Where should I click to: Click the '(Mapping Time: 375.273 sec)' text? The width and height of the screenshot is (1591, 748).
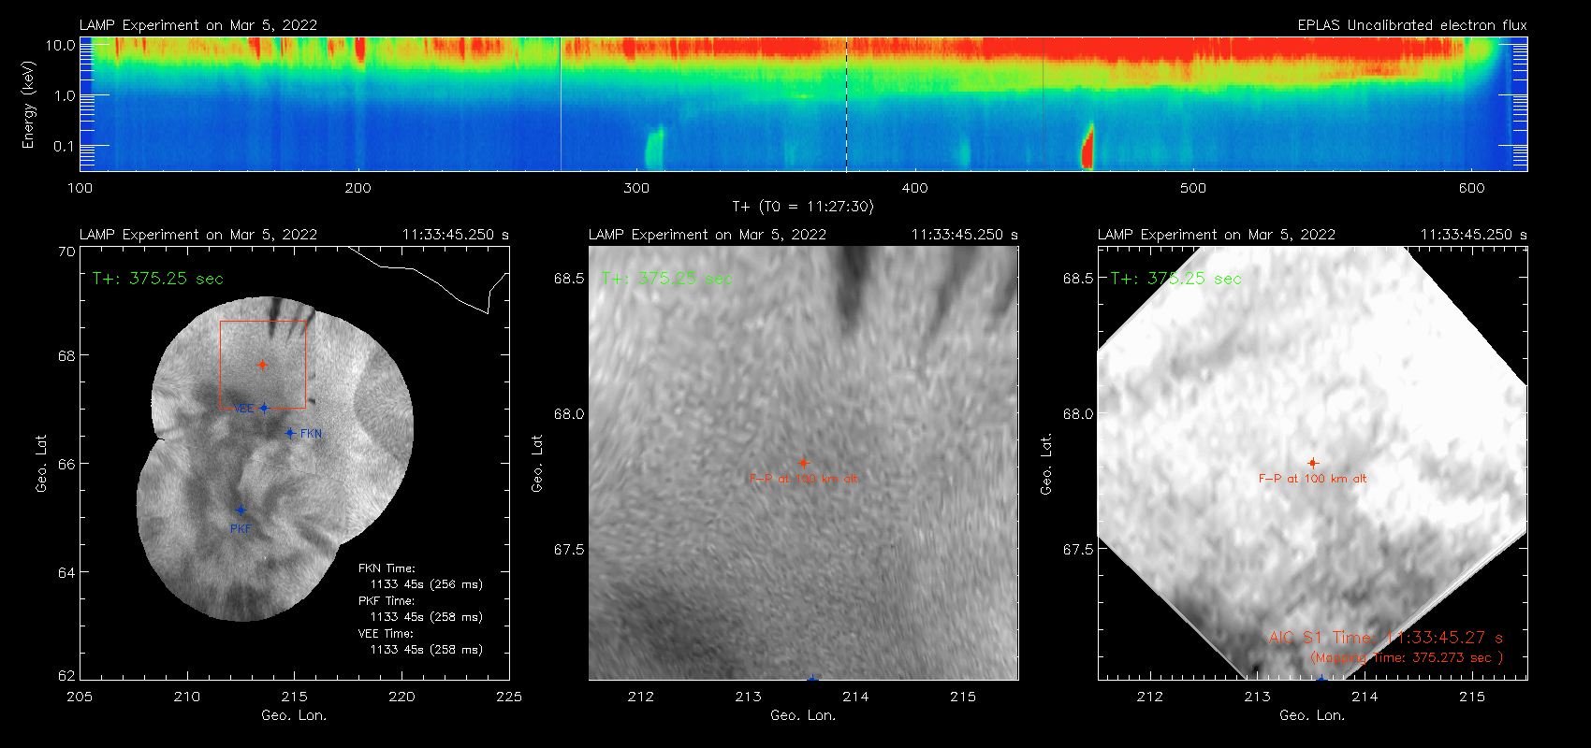tap(1407, 658)
